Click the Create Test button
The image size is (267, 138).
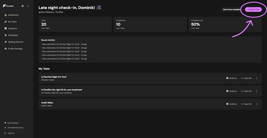click(x=253, y=10)
